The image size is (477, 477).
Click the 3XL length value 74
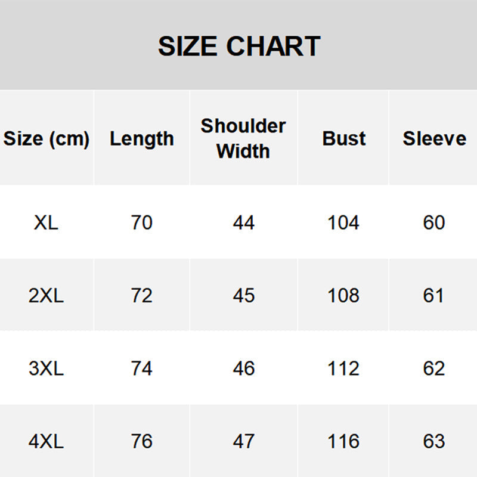point(142,368)
